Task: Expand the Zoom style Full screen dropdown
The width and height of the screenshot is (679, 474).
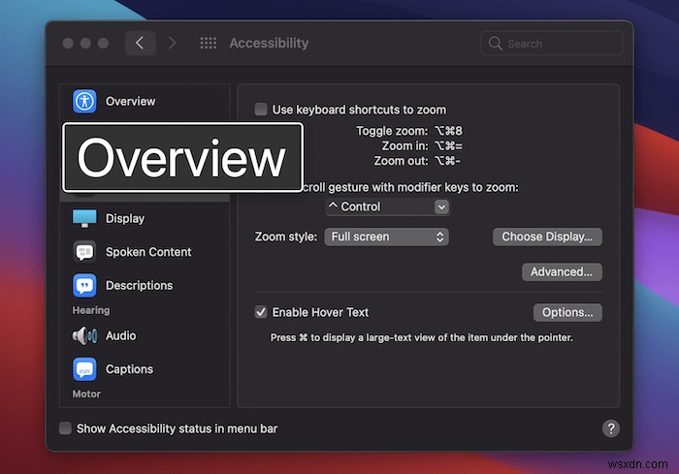Action: [x=386, y=237]
